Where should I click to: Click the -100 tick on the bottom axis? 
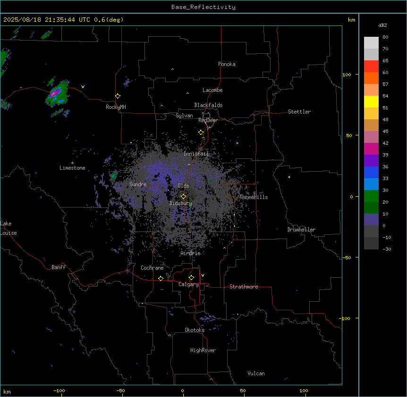click(x=59, y=390)
